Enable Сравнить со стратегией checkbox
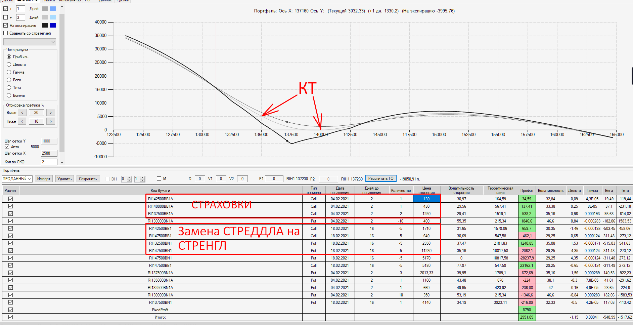 click(x=6, y=33)
